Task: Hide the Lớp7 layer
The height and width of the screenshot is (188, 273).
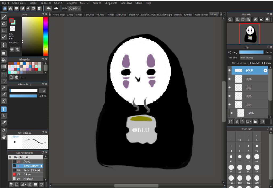Action: (230, 87)
